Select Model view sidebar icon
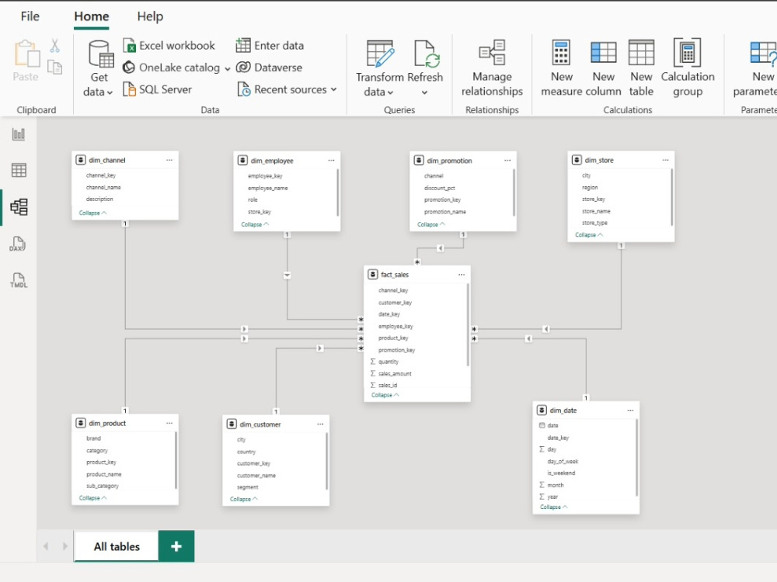 (19, 207)
